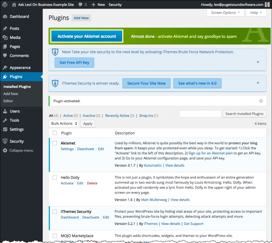Click the Users person icon
This screenshot has height=243, width=272.
(5, 111)
